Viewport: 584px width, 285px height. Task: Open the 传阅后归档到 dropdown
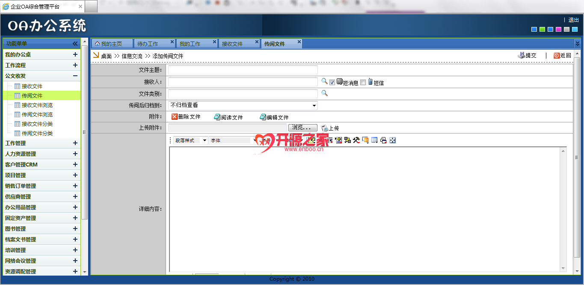(314, 105)
